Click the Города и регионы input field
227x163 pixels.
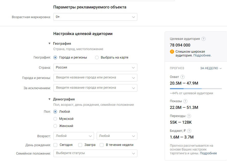point(95,78)
